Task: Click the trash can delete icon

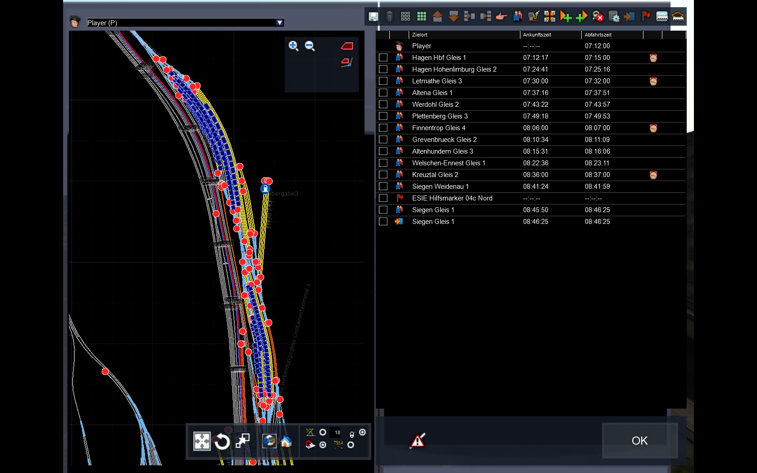Action: coord(389,17)
